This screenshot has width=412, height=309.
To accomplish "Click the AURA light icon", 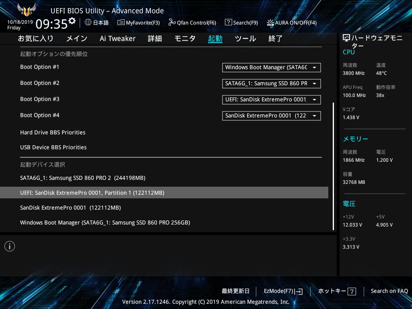I will 270,23.
